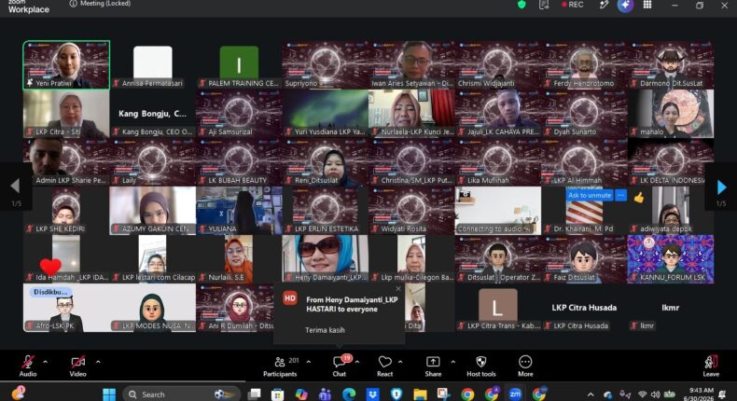This screenshot has width=737, height=401.
Task: Click the green encryption shield icon
Action: coord(521,5)
